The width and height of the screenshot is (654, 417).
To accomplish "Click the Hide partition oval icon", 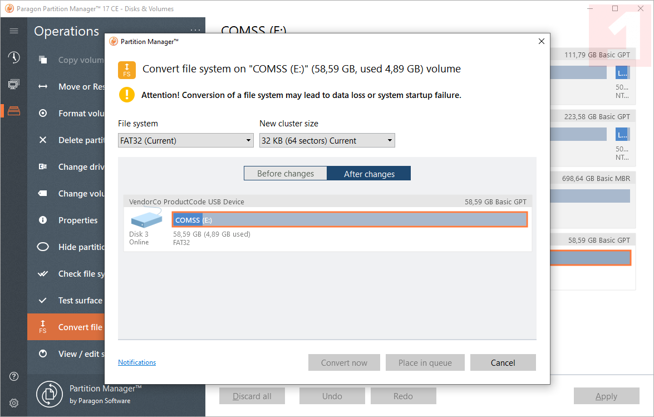I will pyautogui.click(x=43, y=247).
